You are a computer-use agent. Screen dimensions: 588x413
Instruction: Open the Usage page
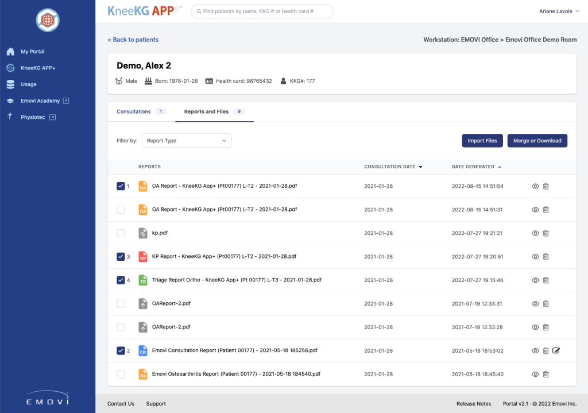click(29, 84)
